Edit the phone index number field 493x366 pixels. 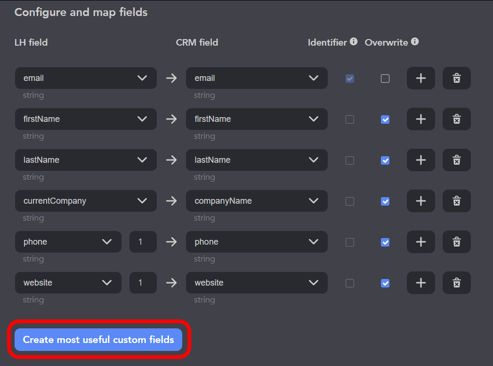[x=143, y=242]
